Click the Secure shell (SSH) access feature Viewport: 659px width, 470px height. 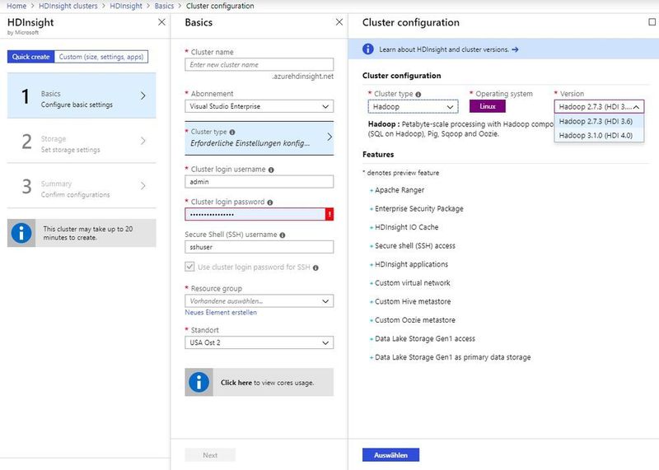pyautogui.click(x=415, y=246)
